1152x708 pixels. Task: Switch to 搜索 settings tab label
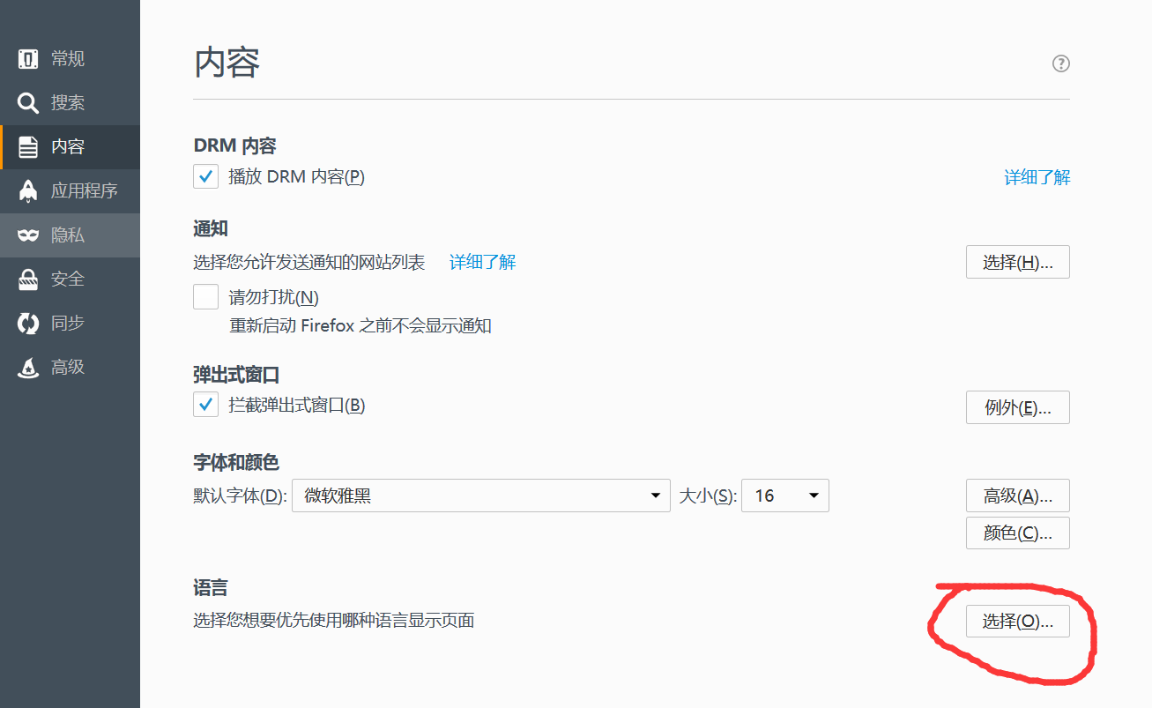(x=68, y=103)
